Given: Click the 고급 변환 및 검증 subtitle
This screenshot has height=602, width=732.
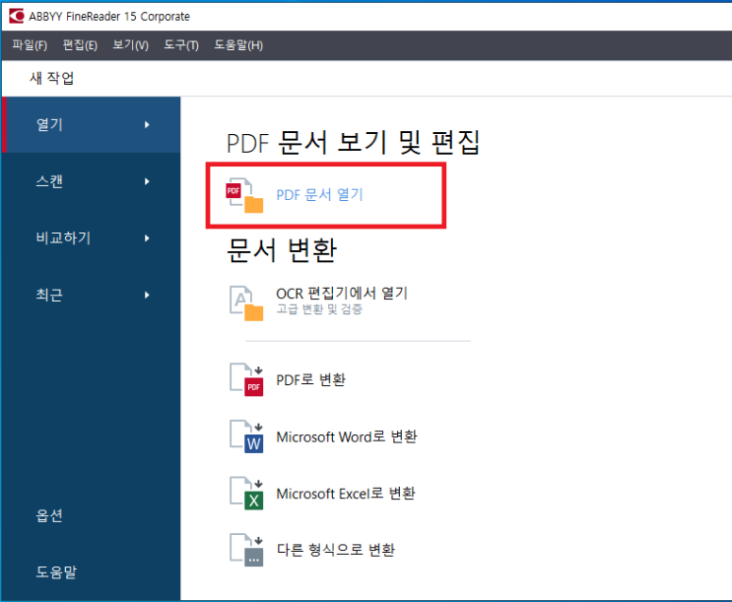Looking at the screenshot, I should pos(319,309).
